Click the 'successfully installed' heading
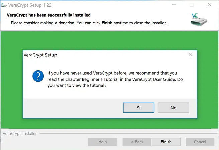 [49, 15]
